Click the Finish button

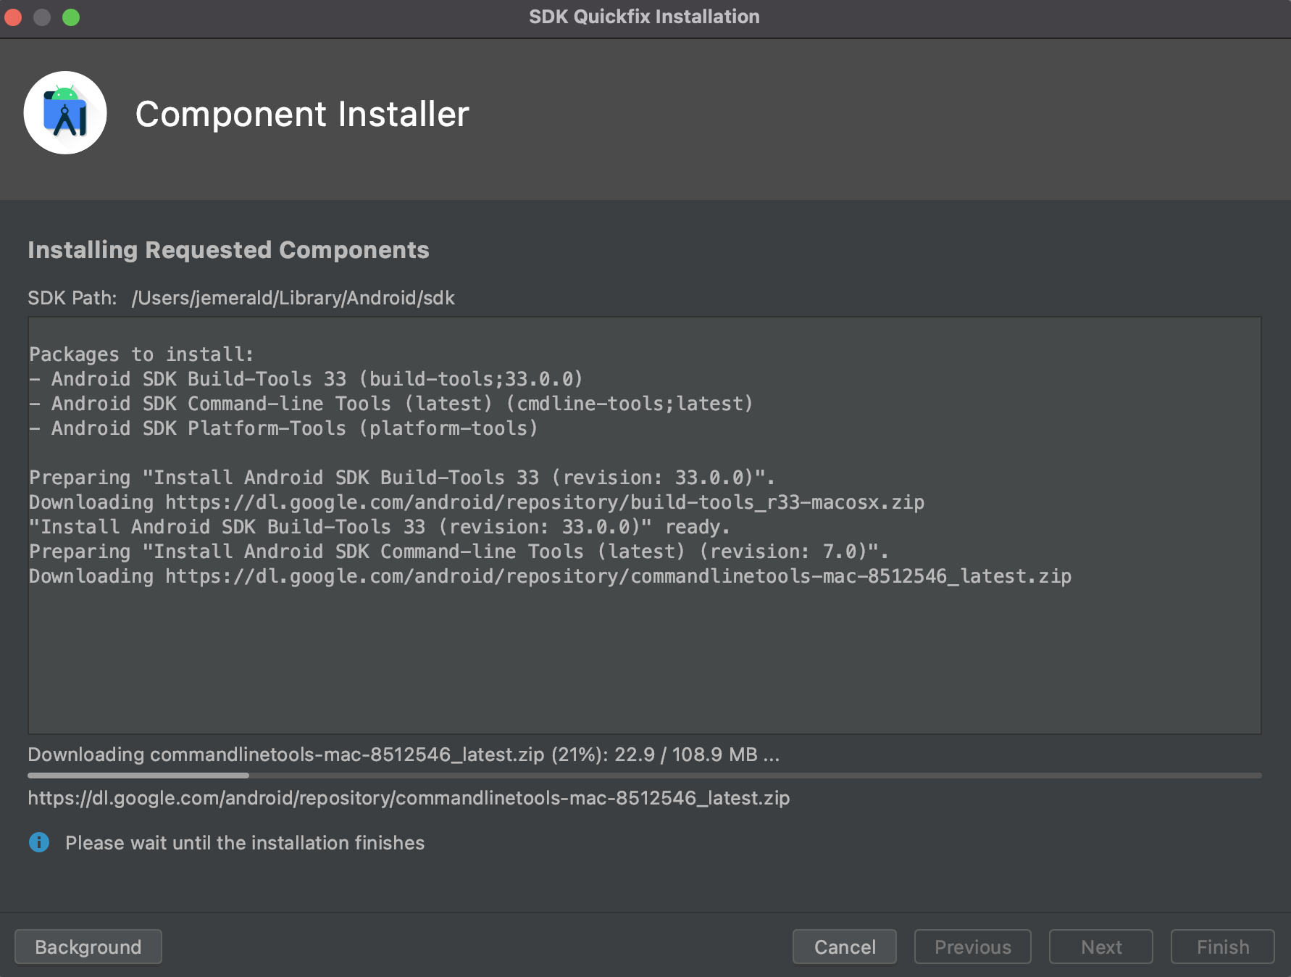point(1223,947)
